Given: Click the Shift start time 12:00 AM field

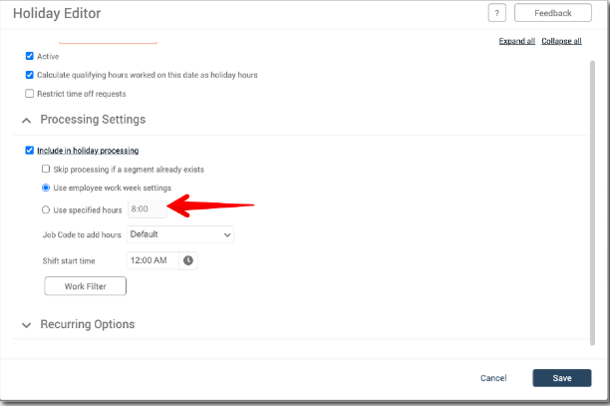Looking at the screenshot, I should (x=152, y=260).
